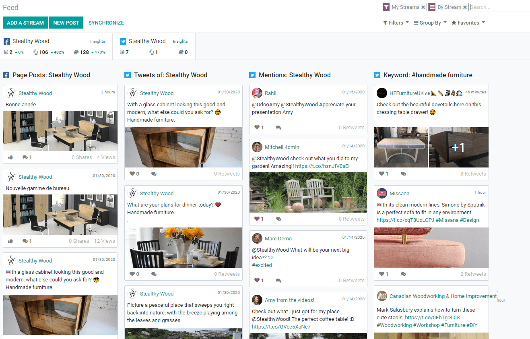Expand the Filters dropdown
Image resolution: width=530 pixels, height=339 pixels.
396,23
